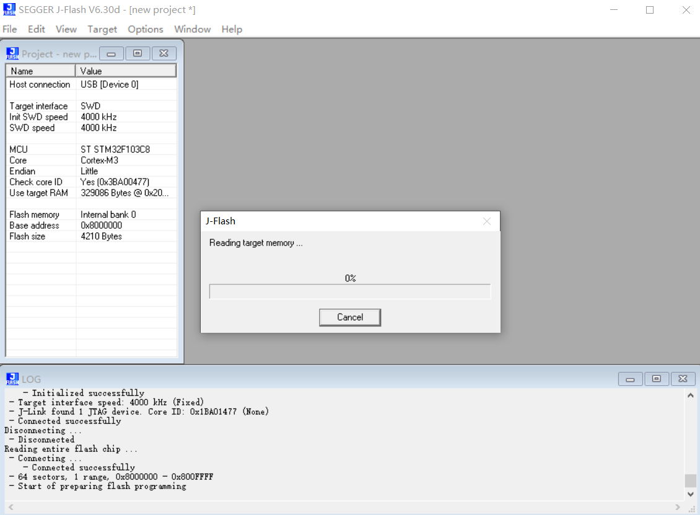Maximize the LOG panel
Viewport: 700px width, 515px height.
click(x=656, y=379)
